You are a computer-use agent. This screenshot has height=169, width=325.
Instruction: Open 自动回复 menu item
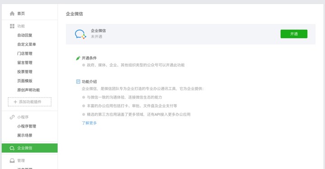(25, 35)
